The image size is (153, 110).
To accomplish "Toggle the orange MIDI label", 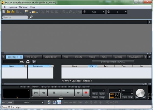I will point(112,97).
